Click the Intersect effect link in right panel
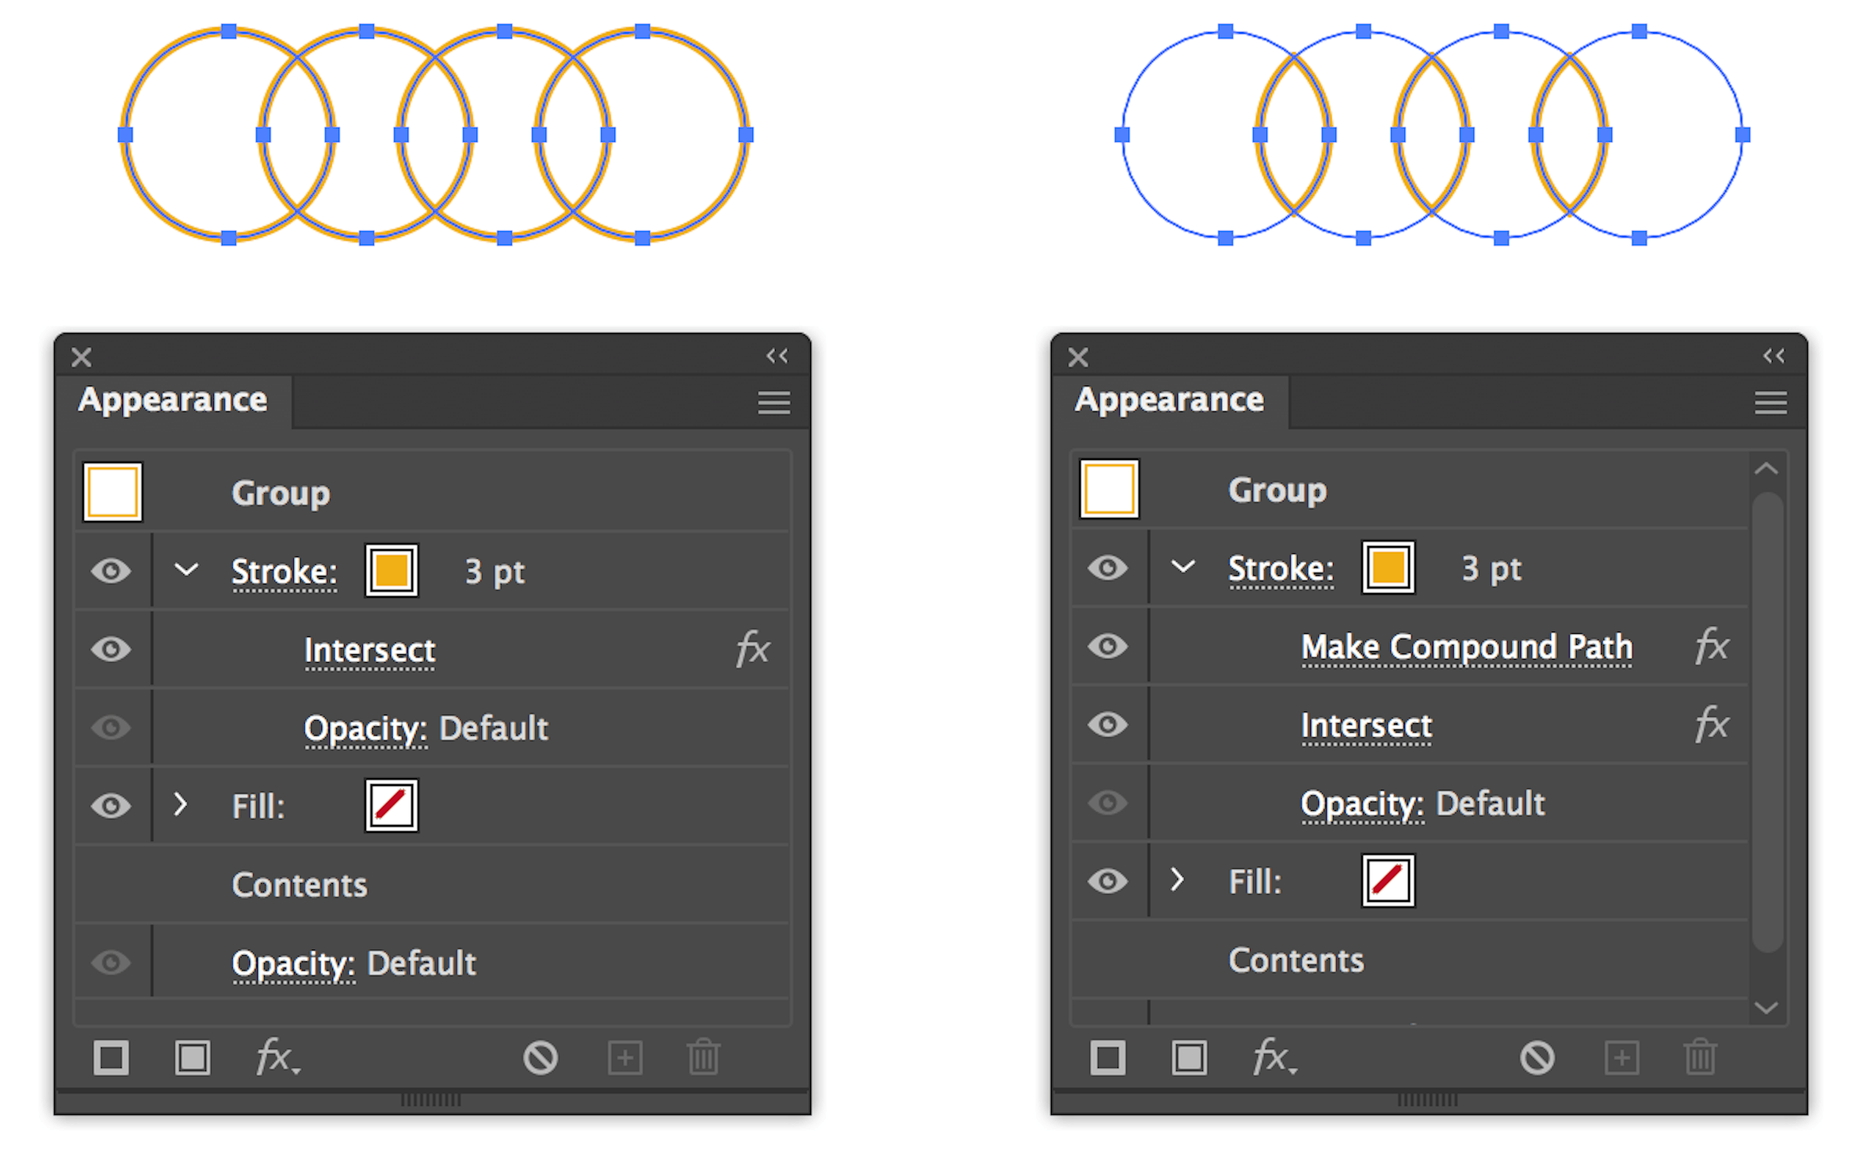 1366,726
